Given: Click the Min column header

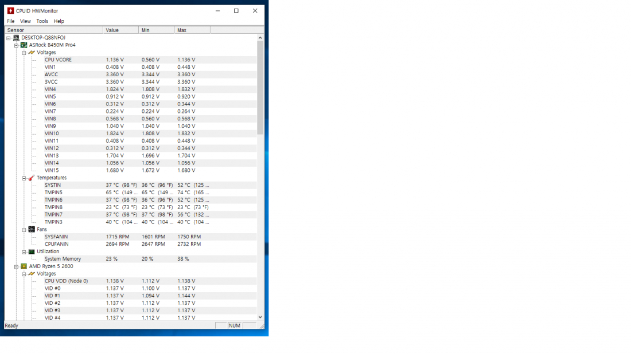Looking at the screenshot, I should tap(157, 30).
